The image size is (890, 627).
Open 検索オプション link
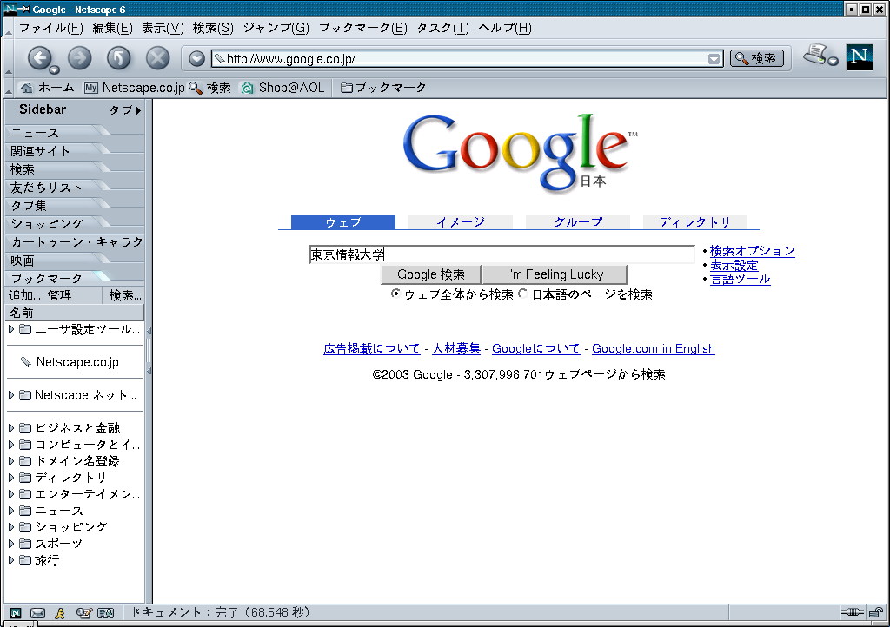752,251
